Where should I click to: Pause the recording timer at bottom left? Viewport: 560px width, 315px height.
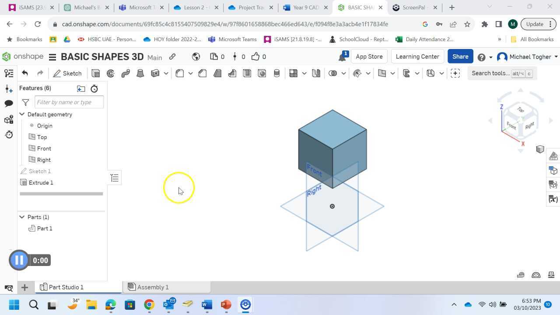point(19,260)
